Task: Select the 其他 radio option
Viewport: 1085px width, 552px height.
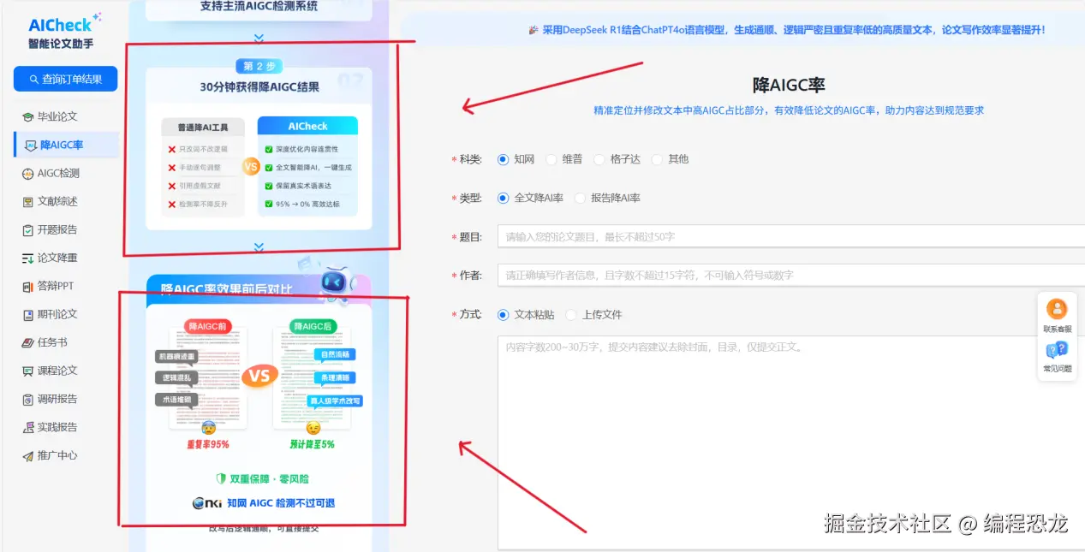Action: click(657, 159)
